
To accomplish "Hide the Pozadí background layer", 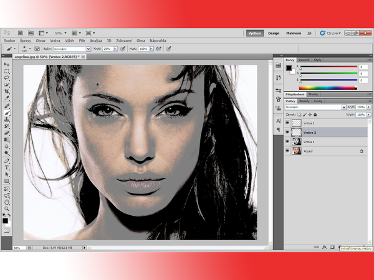I will 287,151.
